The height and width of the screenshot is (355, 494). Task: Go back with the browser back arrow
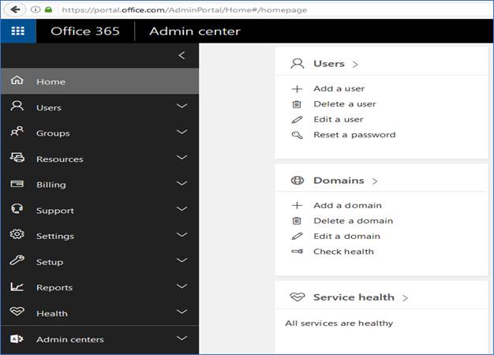tap(14, 9)
